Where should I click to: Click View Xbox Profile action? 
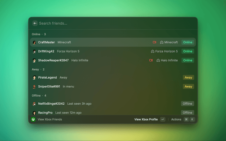click(x=146, y=119)
